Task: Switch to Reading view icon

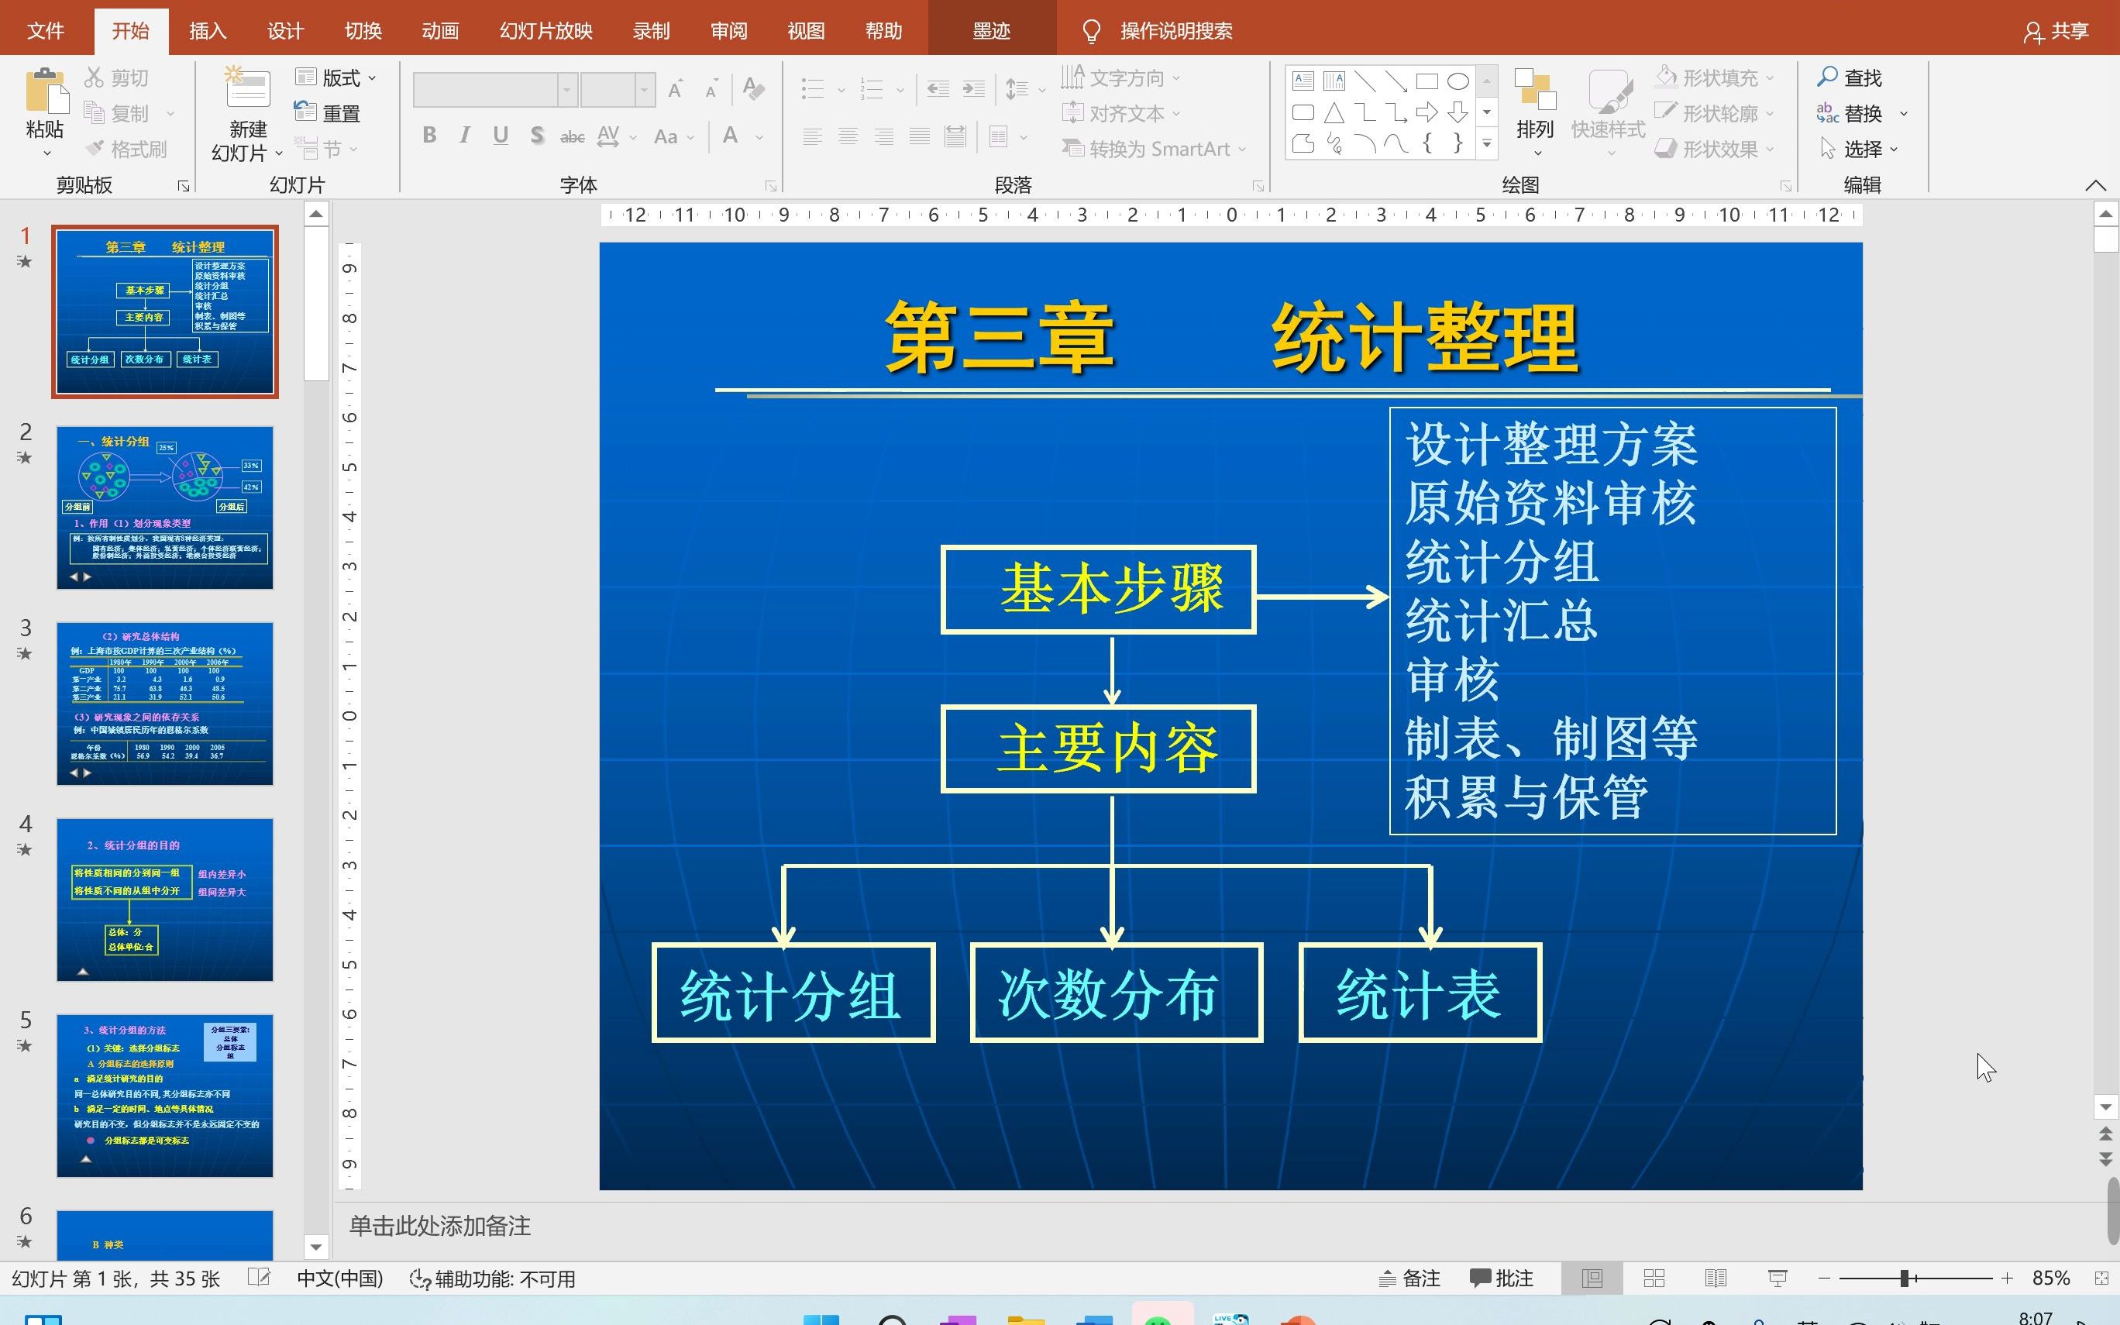Action: coord(1716,1279)
